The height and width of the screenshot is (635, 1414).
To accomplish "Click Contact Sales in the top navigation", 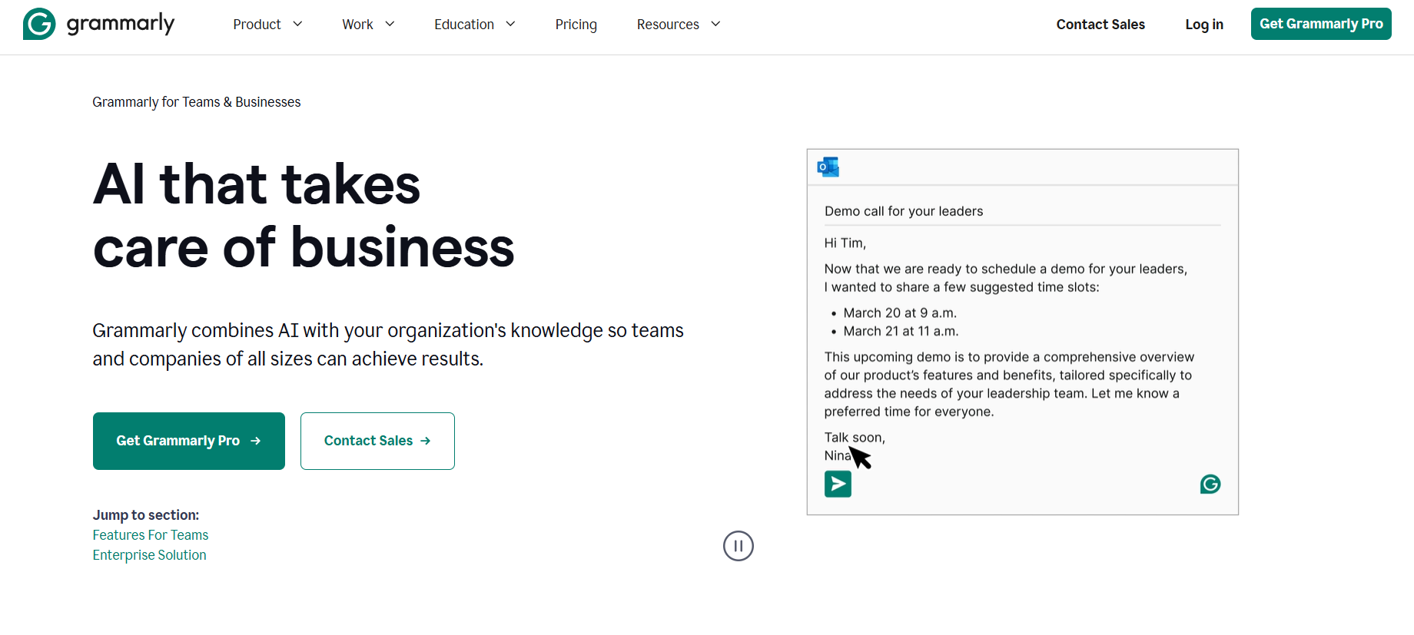I will coord(1100,25).
